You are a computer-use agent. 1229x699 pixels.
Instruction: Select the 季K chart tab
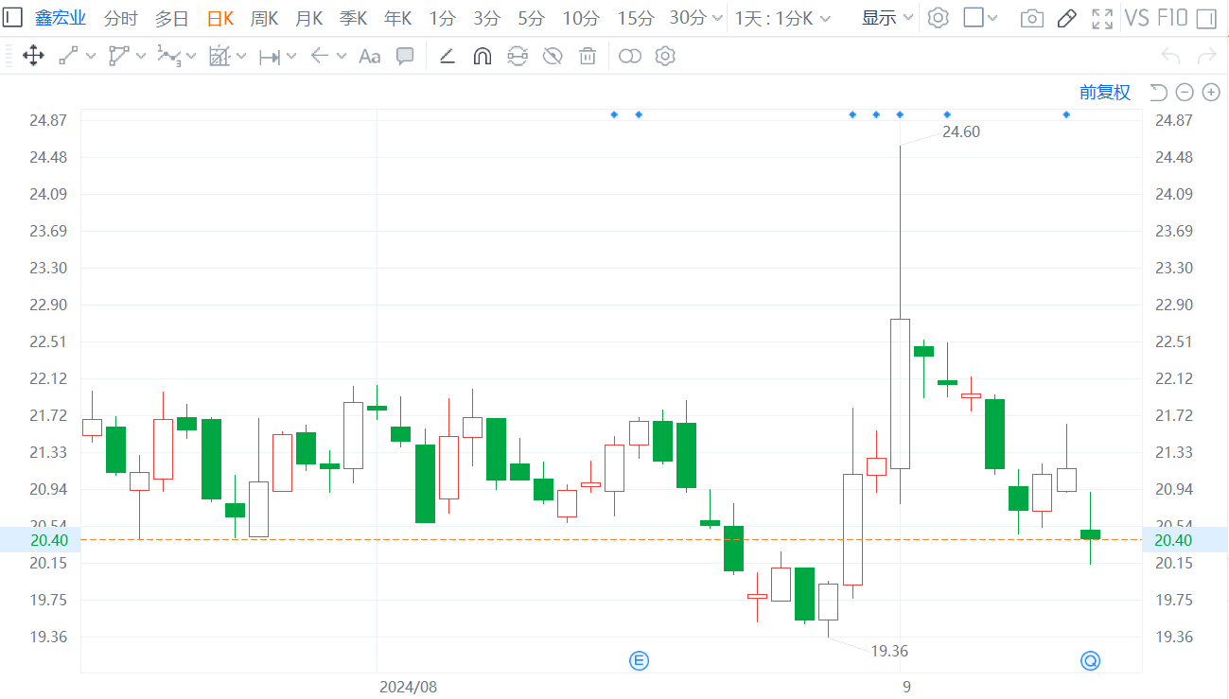point(354,18)
